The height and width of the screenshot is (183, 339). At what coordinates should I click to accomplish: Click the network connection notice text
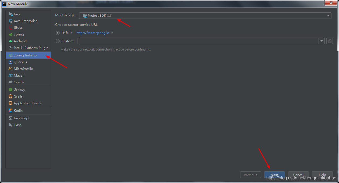[x=106, y=49]
